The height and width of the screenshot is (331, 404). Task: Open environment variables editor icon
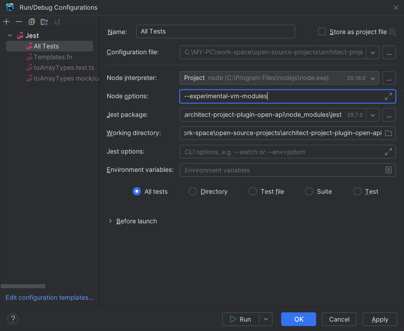[389, 170]
